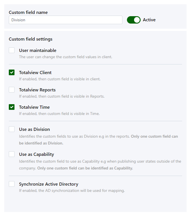This screenshot has height=216, width=190.
Task: Tick the Use as Capability checkbox
Action: [12, 154]
